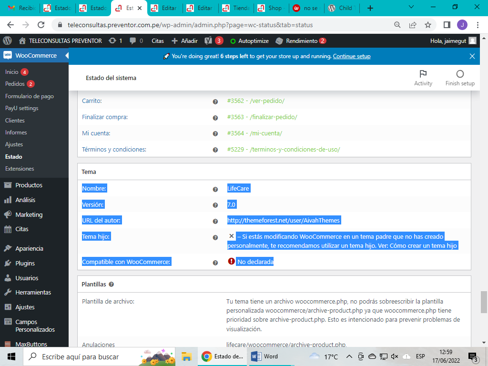Image resolution: width=488 pixels, height=366 pixels.
Task: Click the Añadir new content item
Action: point(184,41)
